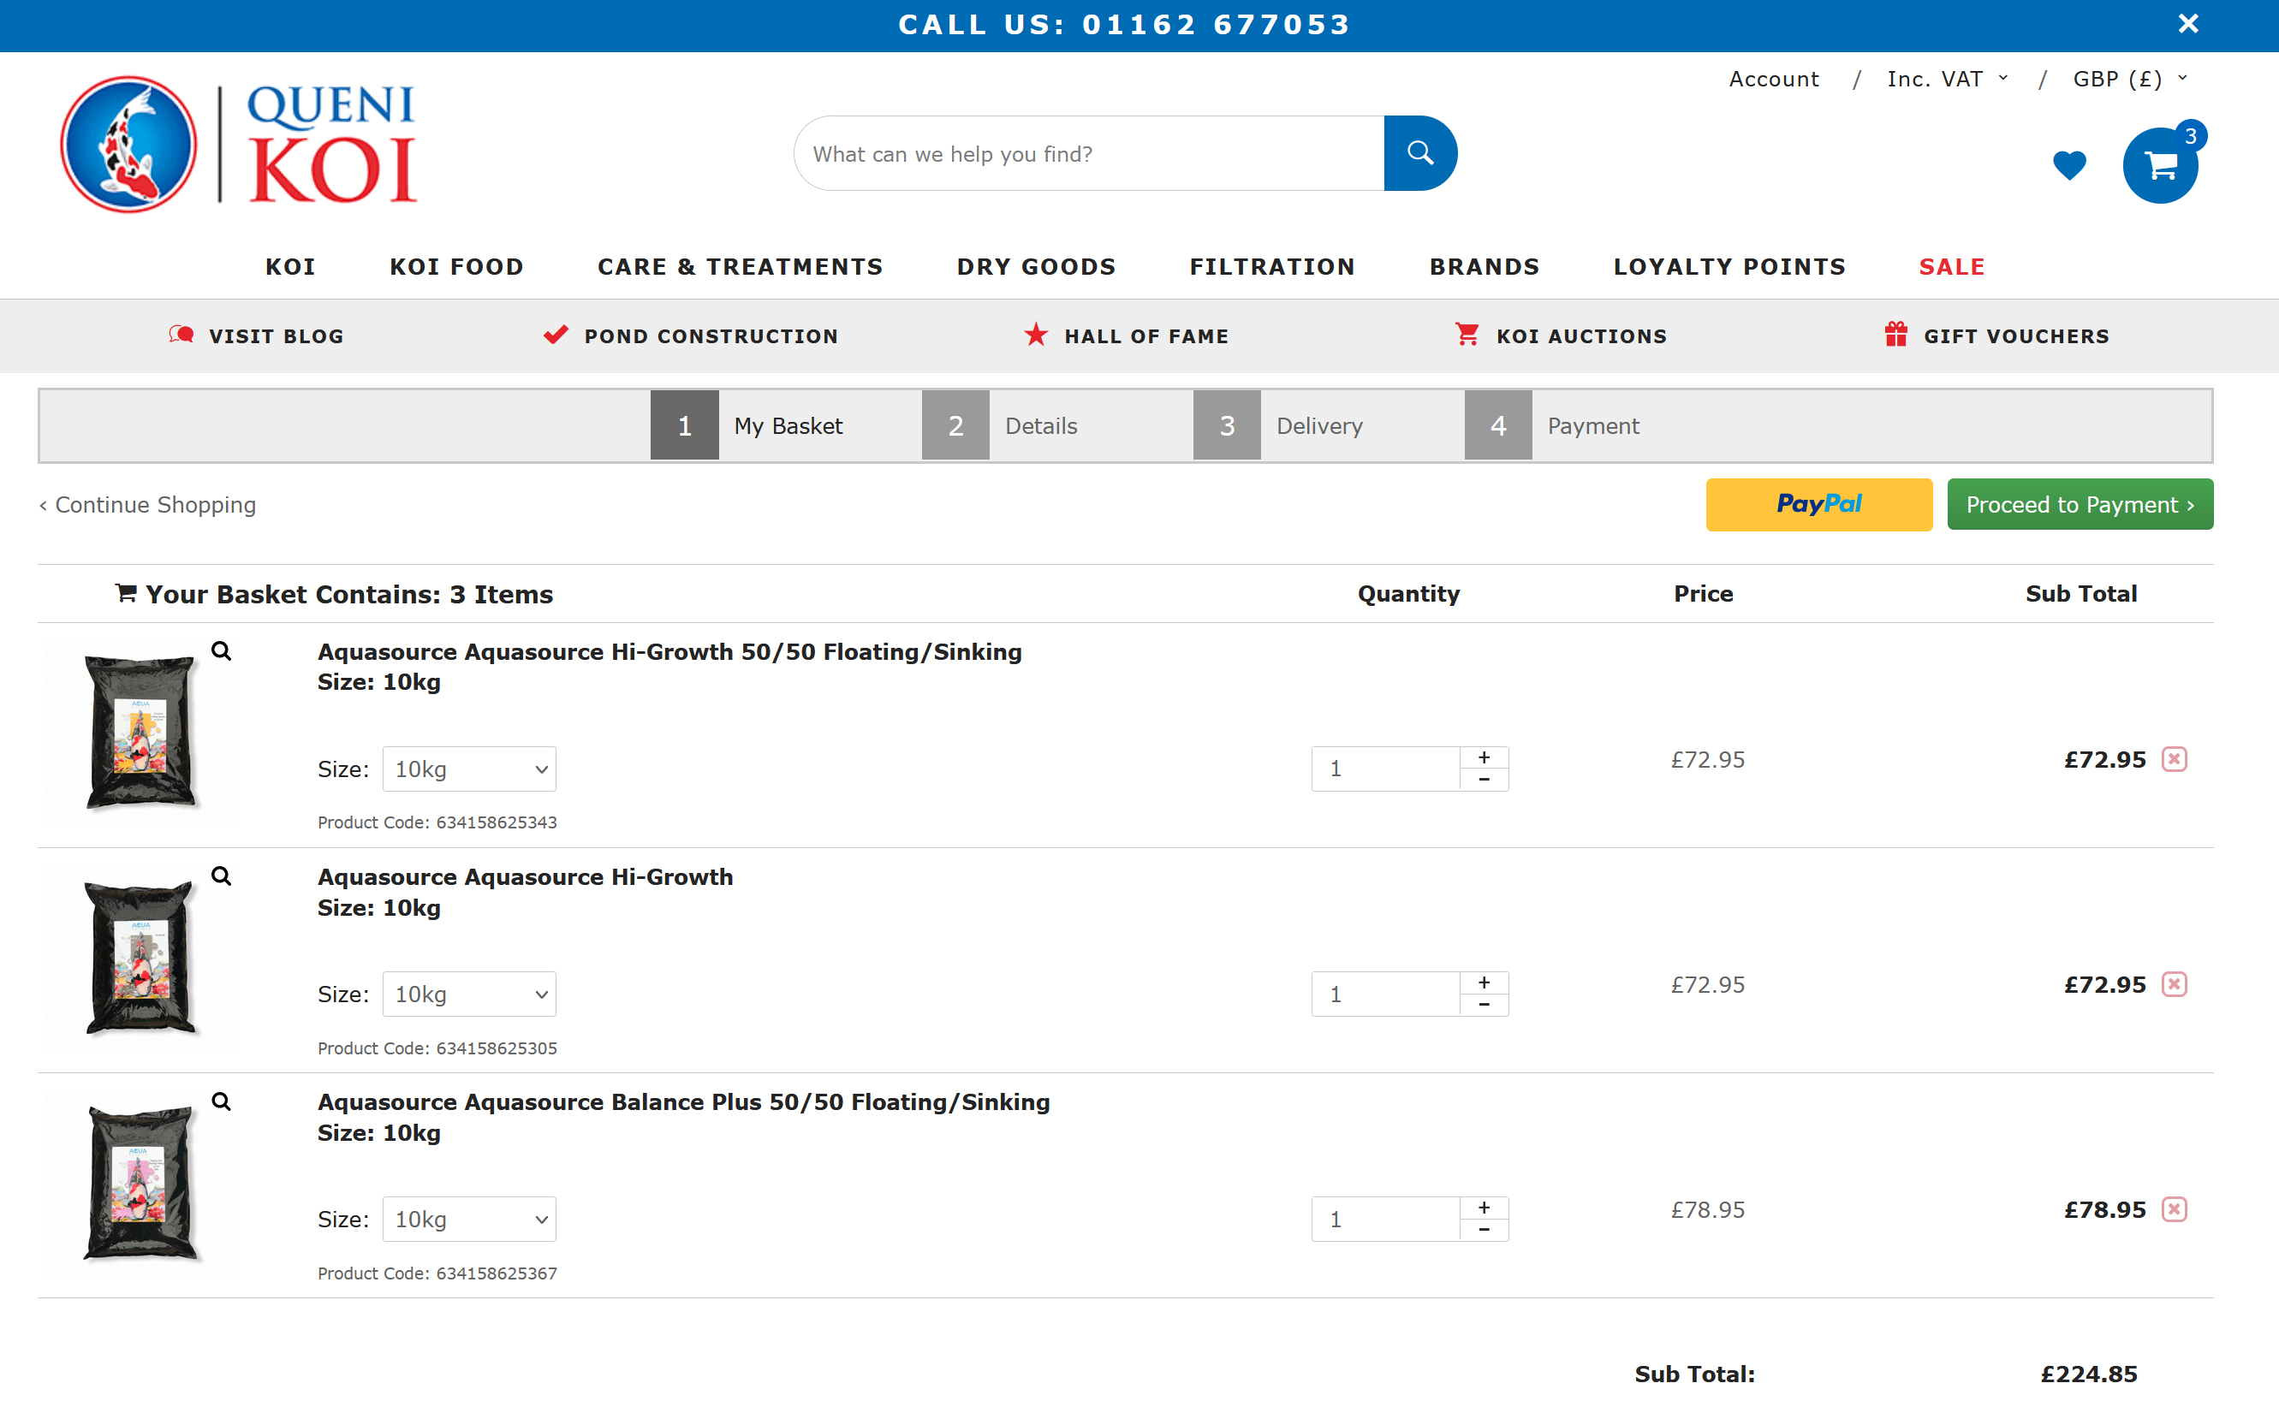This screenshot has width=2279, height=1401.
Task: Close the Call Us banner
Action: pos(2187,24)
